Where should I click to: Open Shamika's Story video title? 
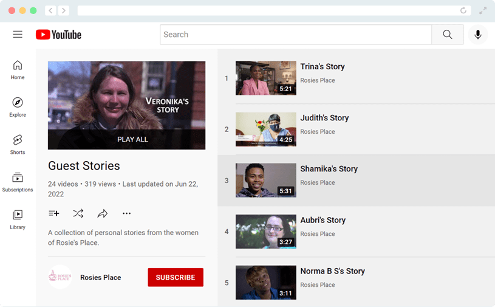point(329,169)
